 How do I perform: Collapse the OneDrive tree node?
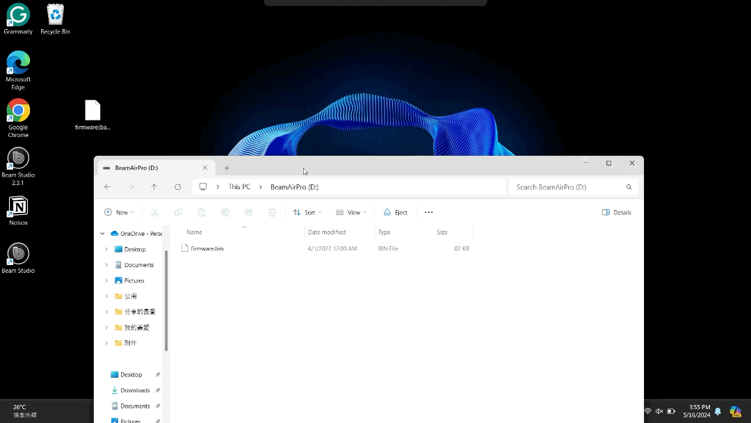pyautogui.click(x=102, y=233)
